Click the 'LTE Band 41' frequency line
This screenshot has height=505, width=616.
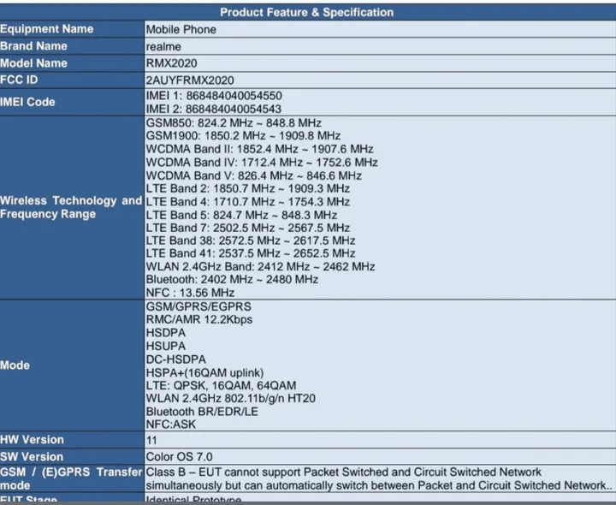point(251,253)
